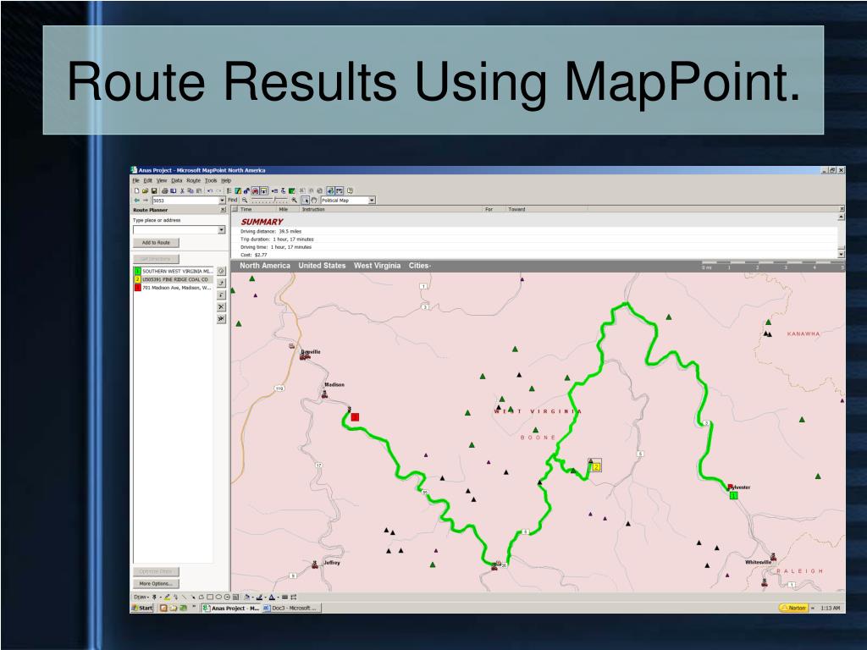Toggle the Directions pane toolbar icon
The height and width of the screenshot is (650, 867).
click(264, 190)
